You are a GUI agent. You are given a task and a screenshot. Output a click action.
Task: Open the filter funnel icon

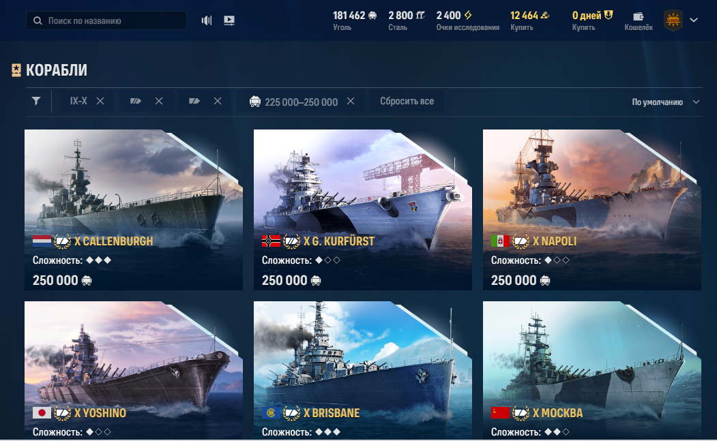[x=36, y=101]
